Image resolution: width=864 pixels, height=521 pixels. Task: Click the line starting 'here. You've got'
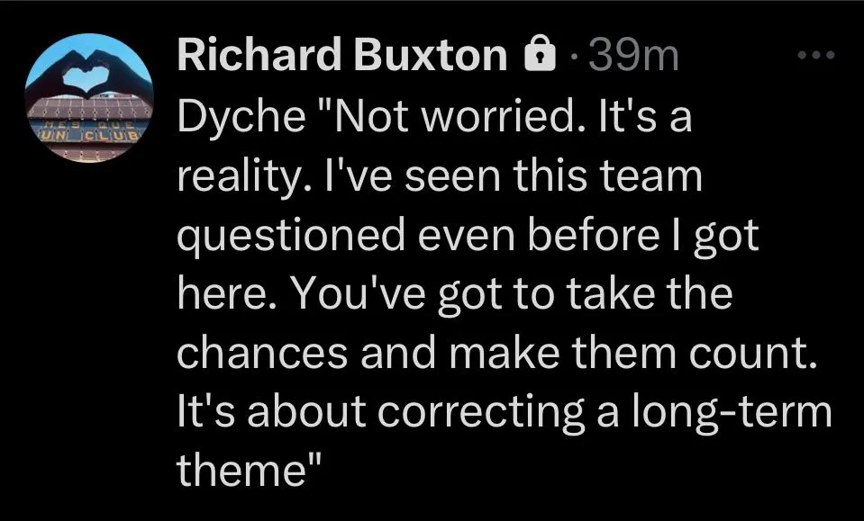coord(454,294)
